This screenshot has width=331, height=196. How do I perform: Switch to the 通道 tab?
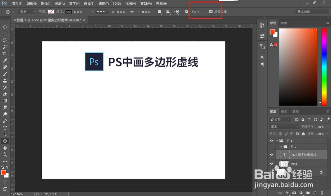(x=284, y=112)
